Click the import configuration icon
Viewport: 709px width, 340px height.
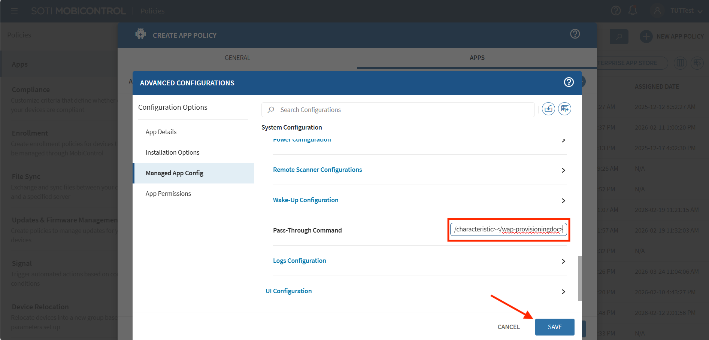tap(548, 109)
